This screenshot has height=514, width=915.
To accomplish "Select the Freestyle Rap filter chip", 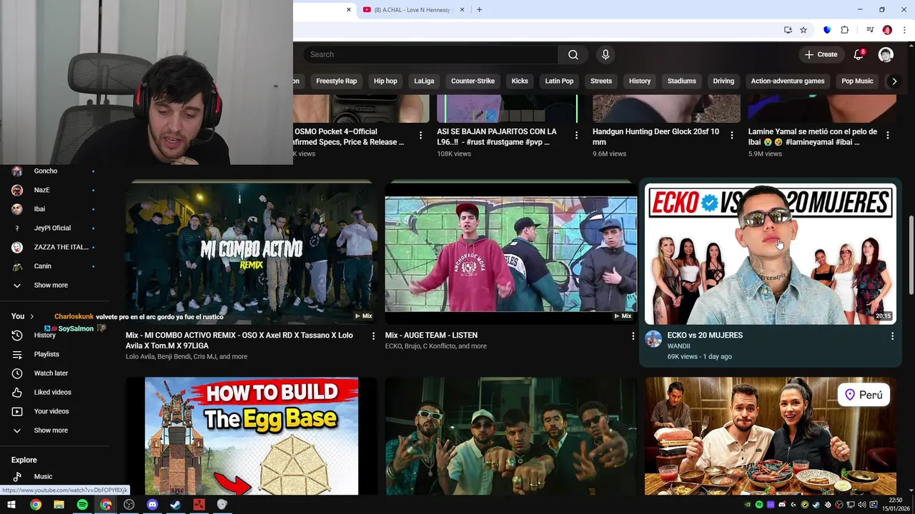I will [336, 81].
